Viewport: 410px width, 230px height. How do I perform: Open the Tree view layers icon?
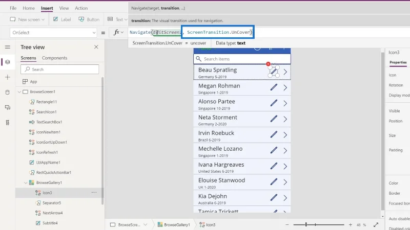8,62
